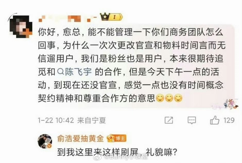
Task: Open the 陈飞宇 search link
Action: (74, 72)
